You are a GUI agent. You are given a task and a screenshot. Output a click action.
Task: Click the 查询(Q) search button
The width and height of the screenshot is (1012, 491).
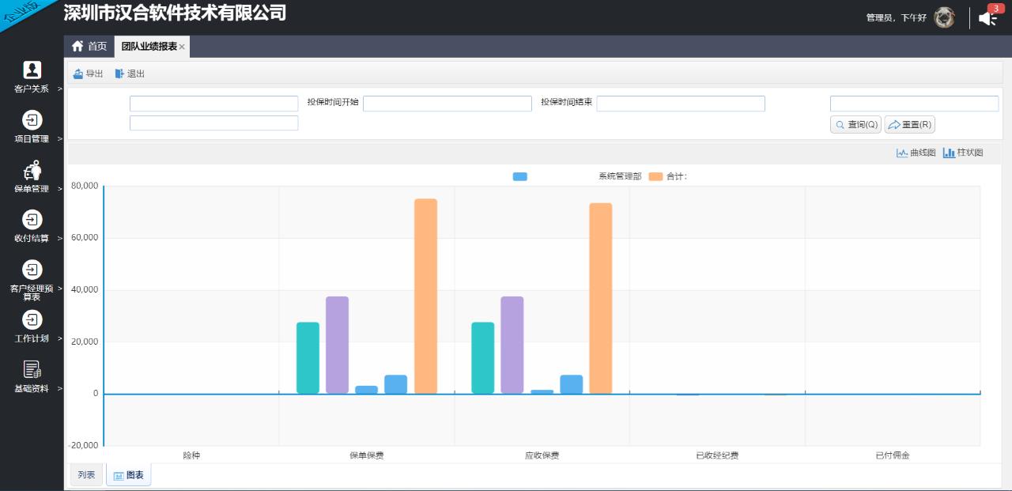coord(855,125)
